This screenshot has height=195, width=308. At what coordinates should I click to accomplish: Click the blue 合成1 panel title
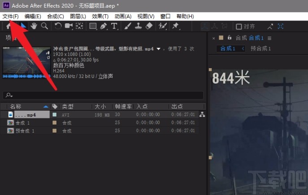click(256, 38)
